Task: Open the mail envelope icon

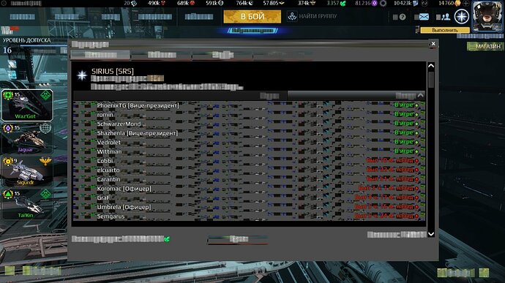Action: 424,17
